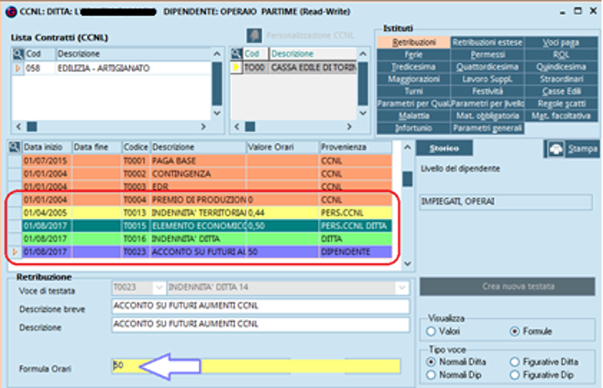Open the INDENNITA' DITTA 14 description dropdown

[x=402, y=287]
